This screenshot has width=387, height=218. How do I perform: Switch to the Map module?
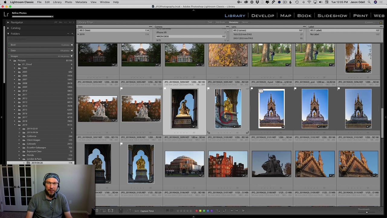pos(285,15)
